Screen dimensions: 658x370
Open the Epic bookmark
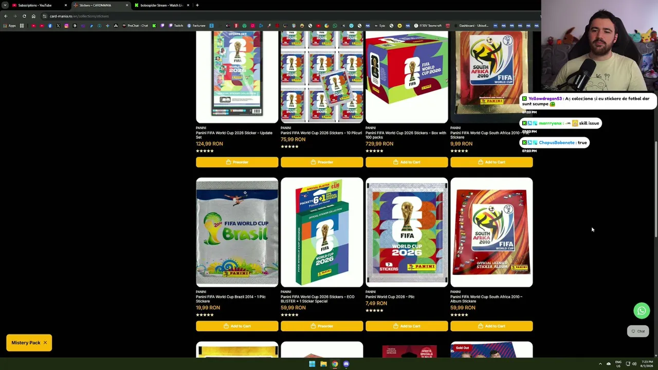click(379, 26)
